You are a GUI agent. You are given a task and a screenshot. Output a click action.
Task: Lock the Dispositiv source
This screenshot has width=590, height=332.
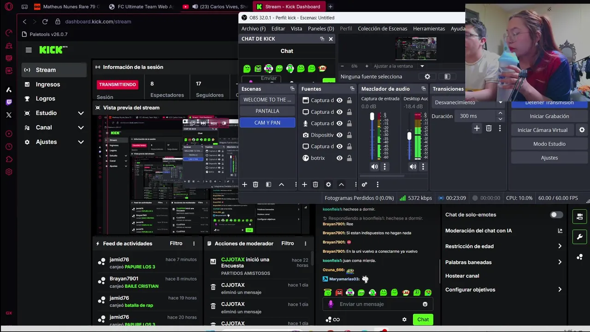point(349,135)
